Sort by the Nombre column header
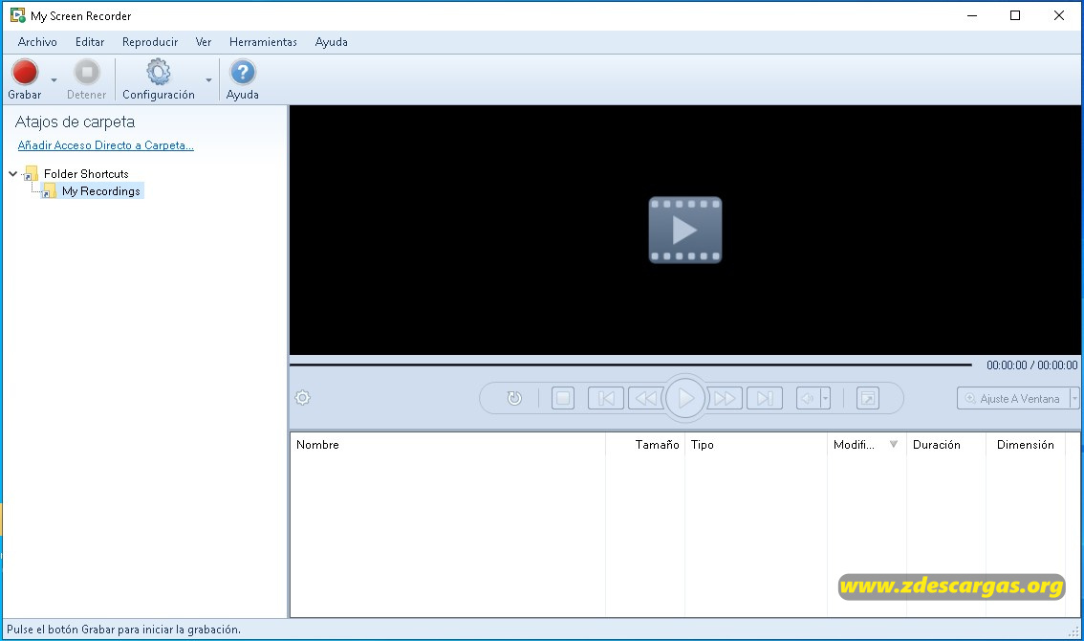1084x641 pixels. (x=447, y=445)
